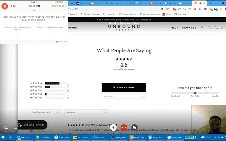This screenshot has height=141, width=226.
Task: Open the shopping cart icon
Action: (x=217, y=28)
